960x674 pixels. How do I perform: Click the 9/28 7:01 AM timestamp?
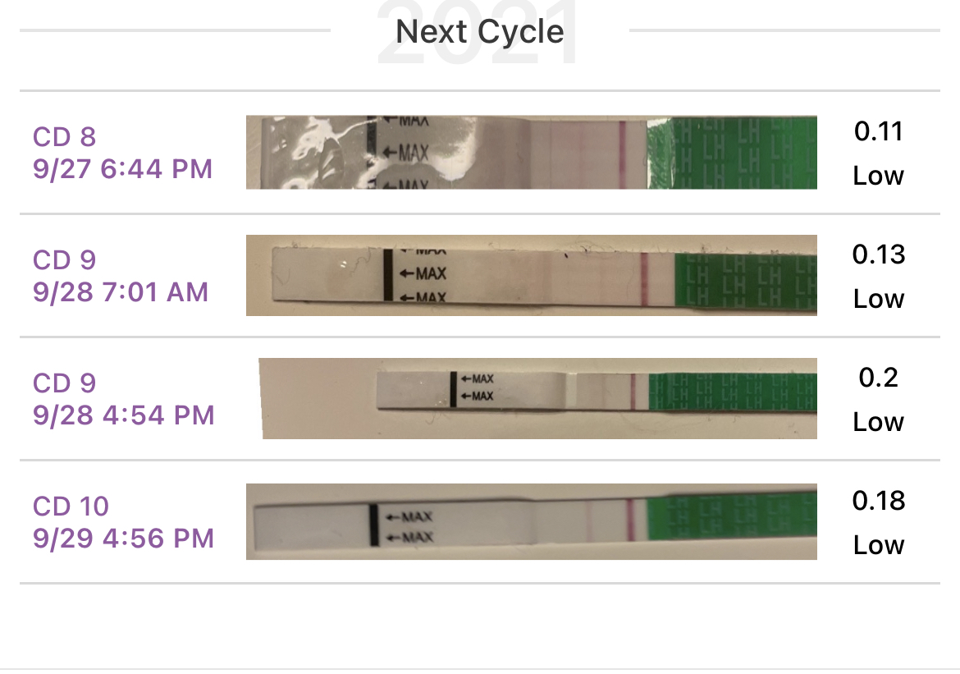click(x=121, y=292)
